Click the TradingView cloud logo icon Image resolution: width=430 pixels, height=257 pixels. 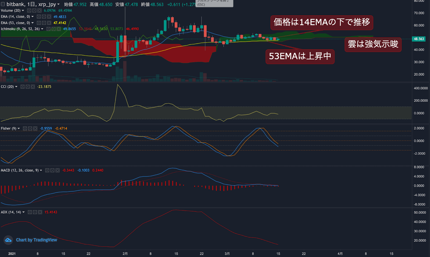click(8, 240)
